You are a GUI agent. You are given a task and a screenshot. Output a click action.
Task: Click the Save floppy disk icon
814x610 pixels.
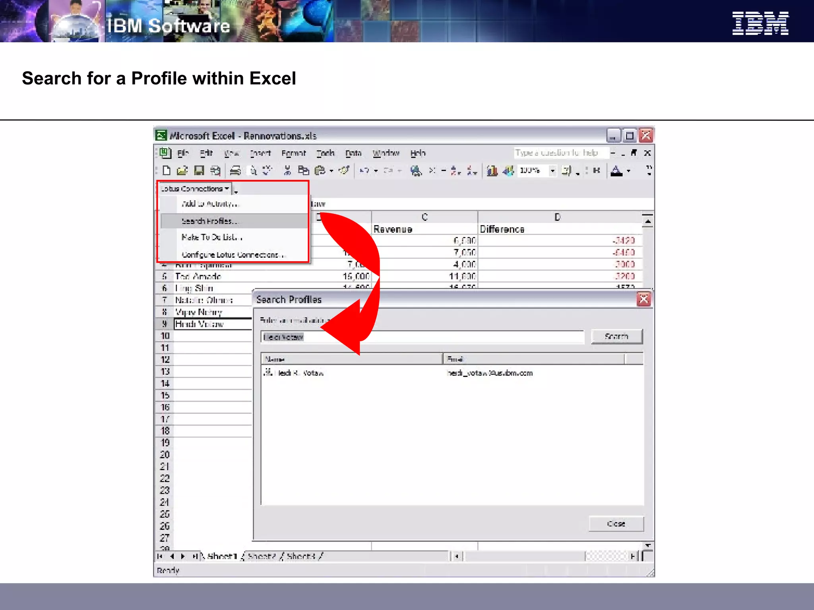[x=199, y=171]
